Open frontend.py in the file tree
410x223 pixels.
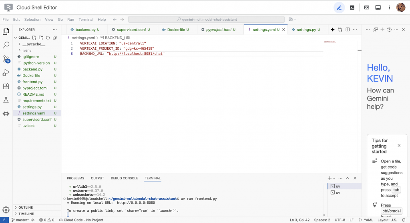pos(32,82)
